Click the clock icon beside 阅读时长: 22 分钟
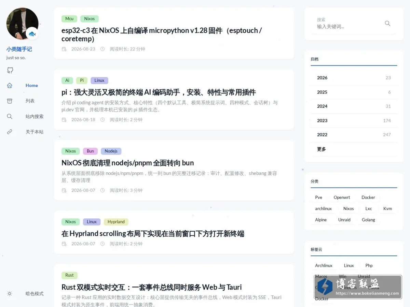 [x=102, y=49]
